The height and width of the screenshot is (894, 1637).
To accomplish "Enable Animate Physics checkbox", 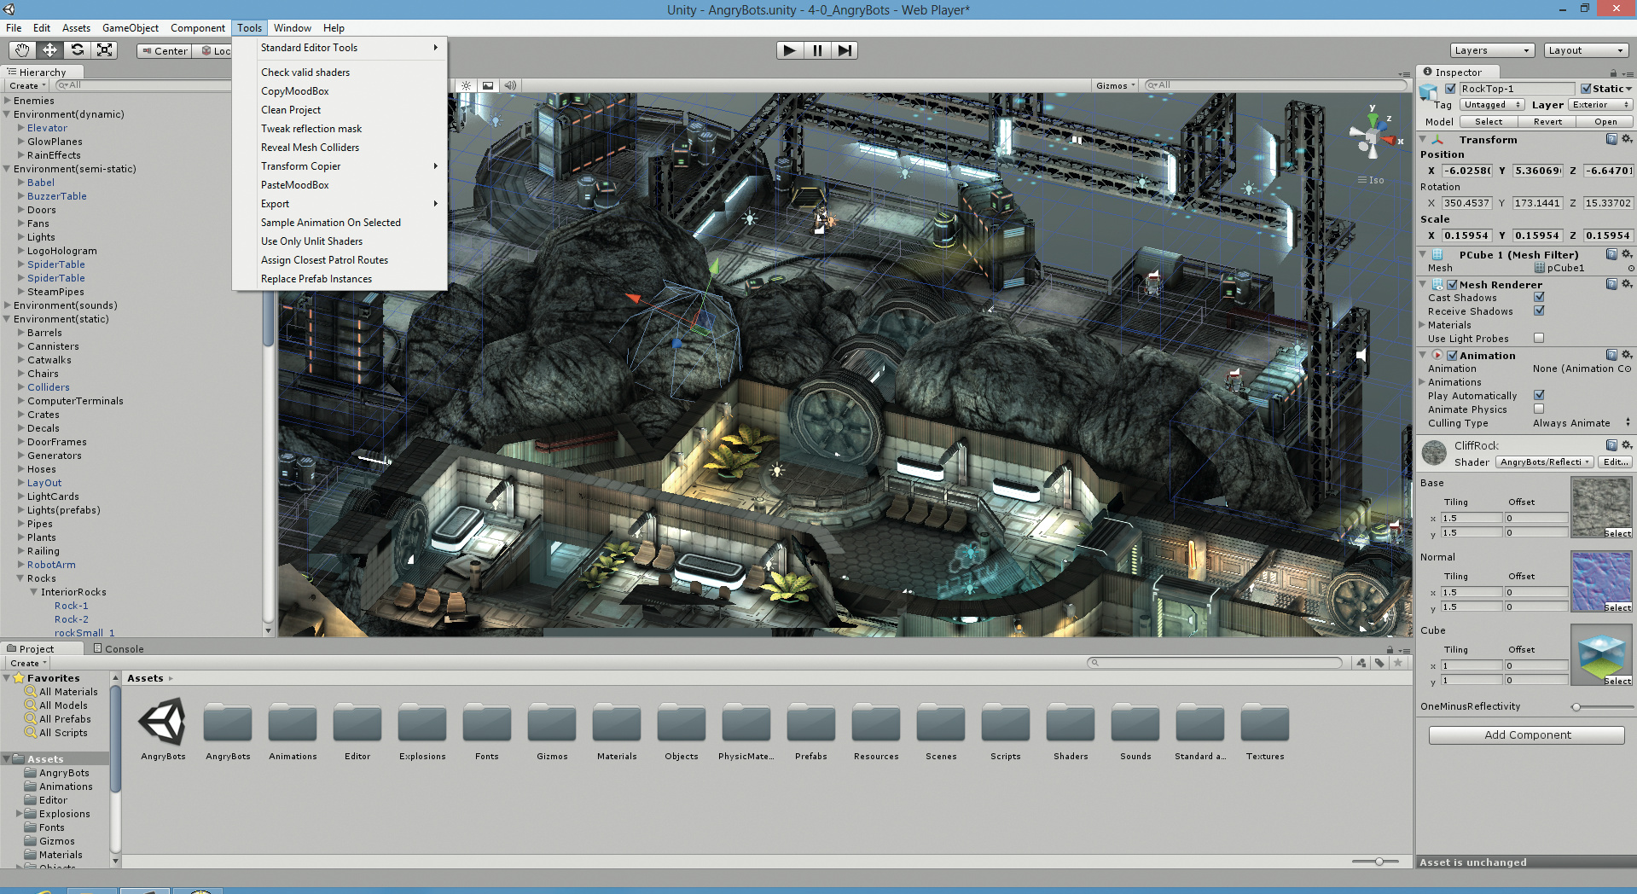I will point(1539,409).
